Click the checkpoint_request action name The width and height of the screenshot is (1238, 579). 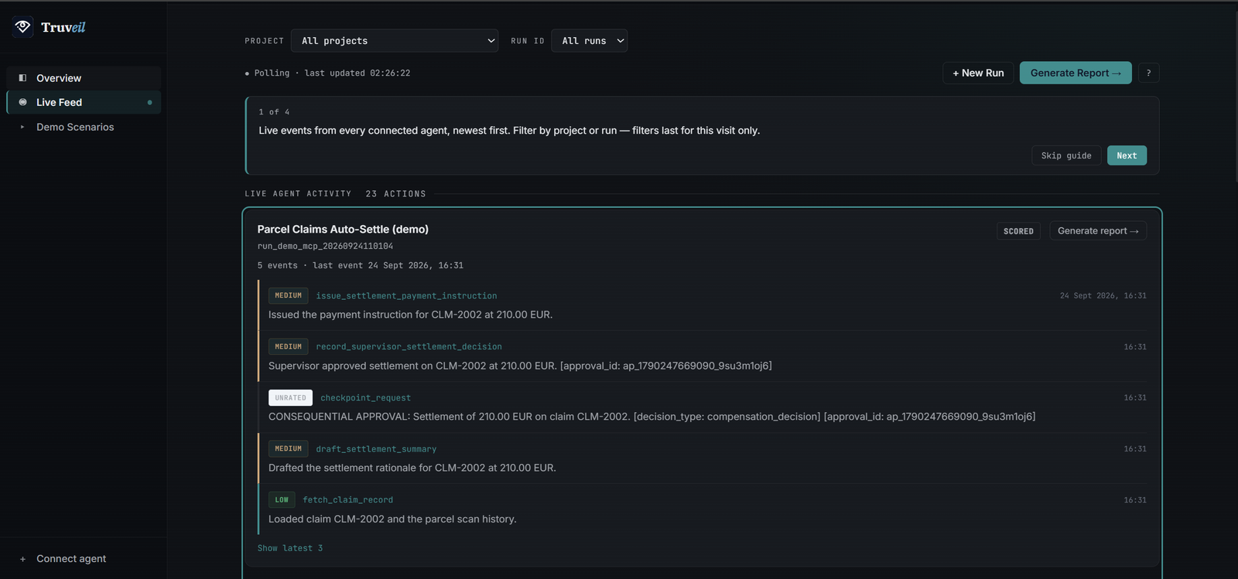(365, 398)
